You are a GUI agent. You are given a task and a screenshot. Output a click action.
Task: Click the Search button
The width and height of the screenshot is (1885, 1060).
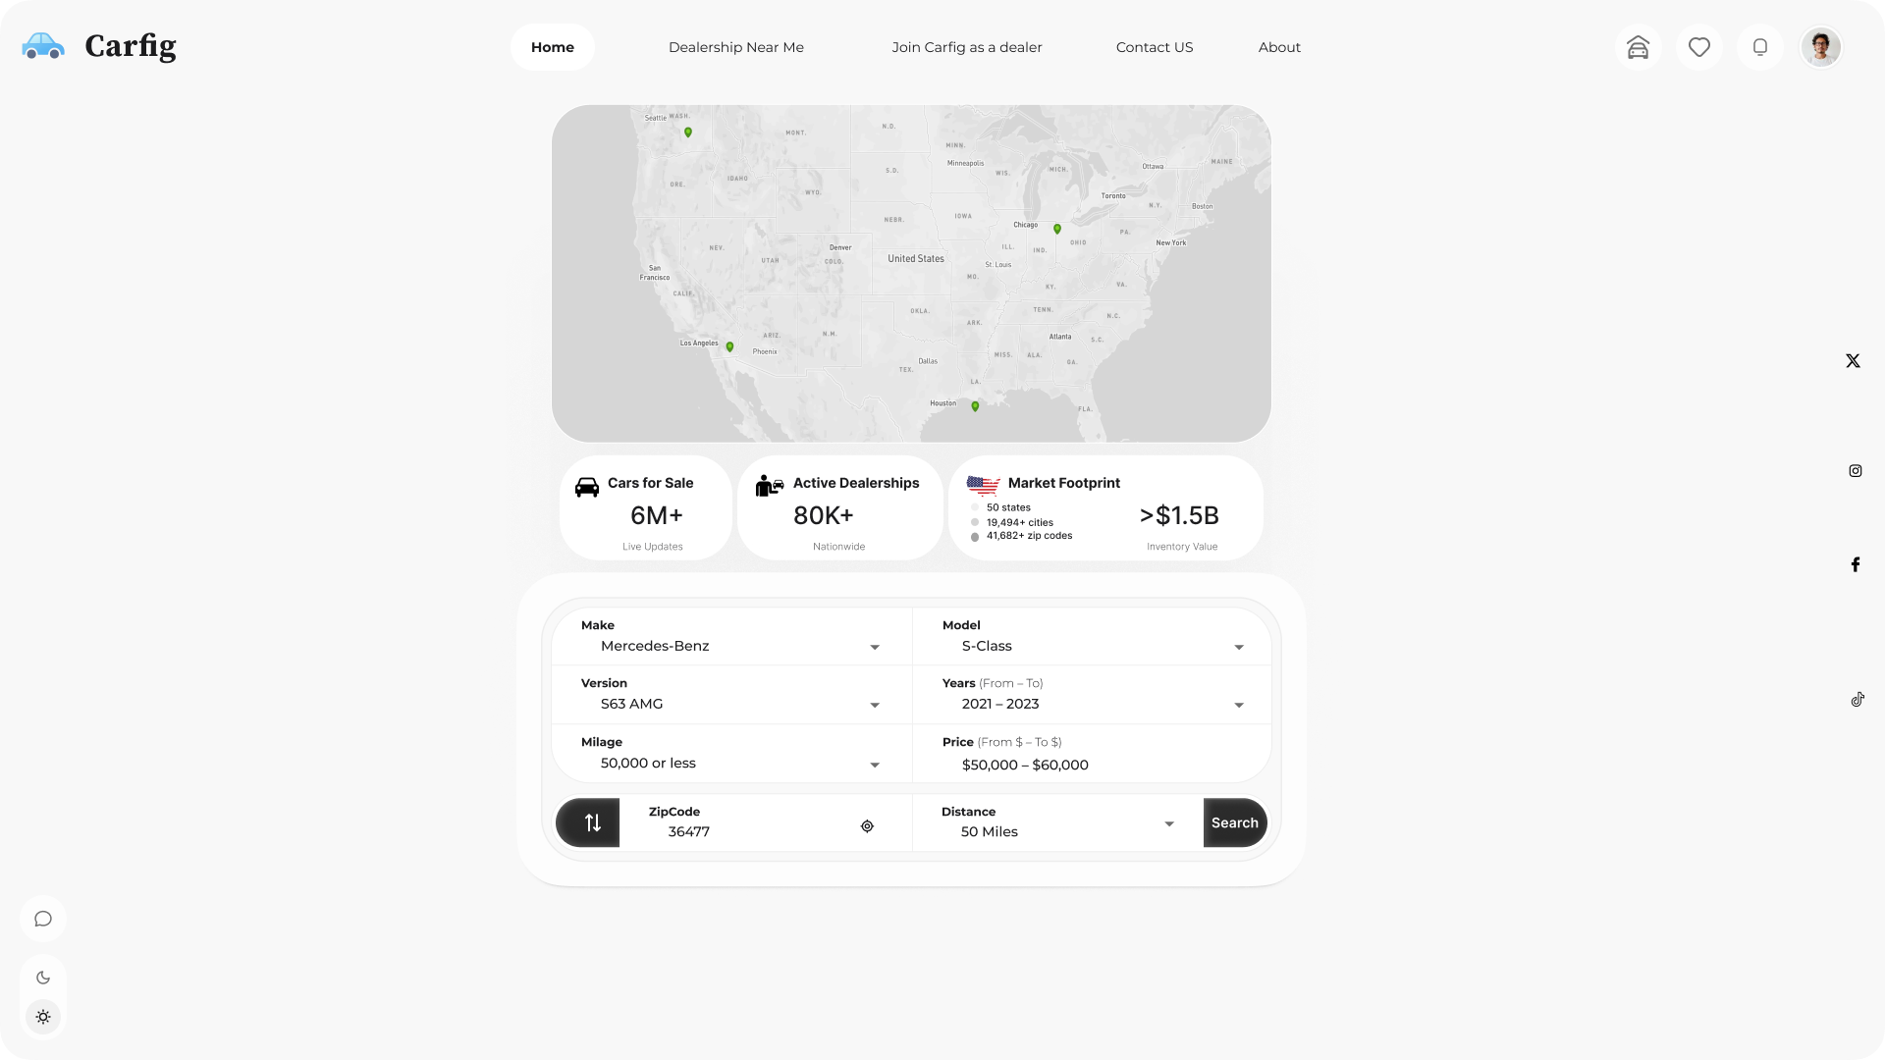click(1235, 822)
